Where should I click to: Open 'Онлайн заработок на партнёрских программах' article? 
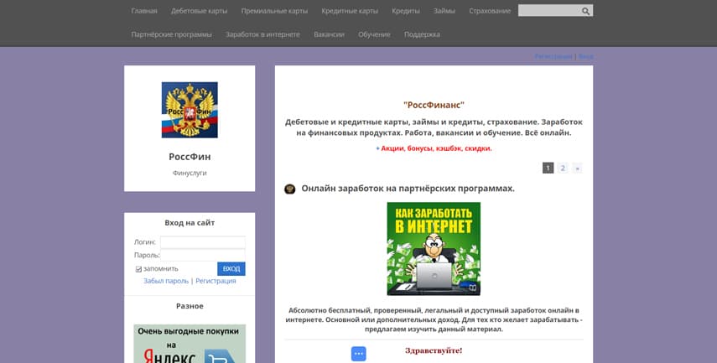coord(408,189)
